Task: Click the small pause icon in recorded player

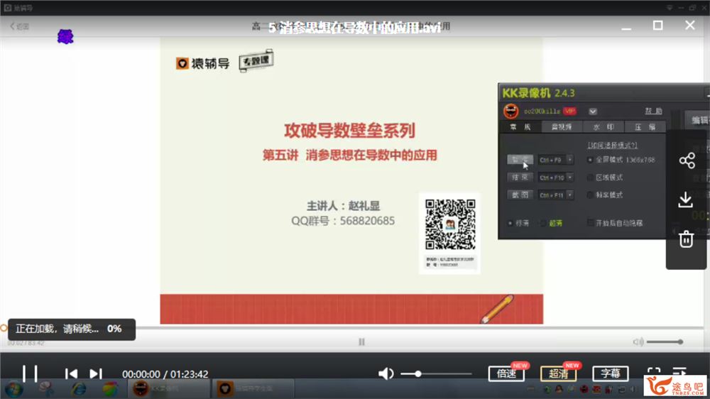Action: [x=361, y=342]
